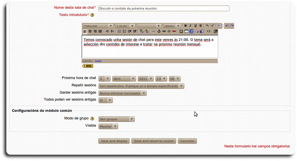Insert a web link

164,31
